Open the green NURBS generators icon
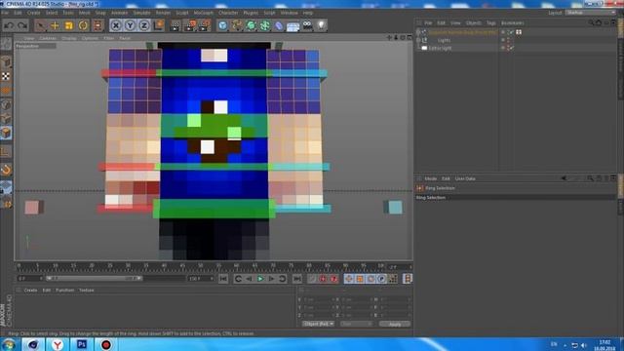Screen dimensions: 624x351 [251, 25]
